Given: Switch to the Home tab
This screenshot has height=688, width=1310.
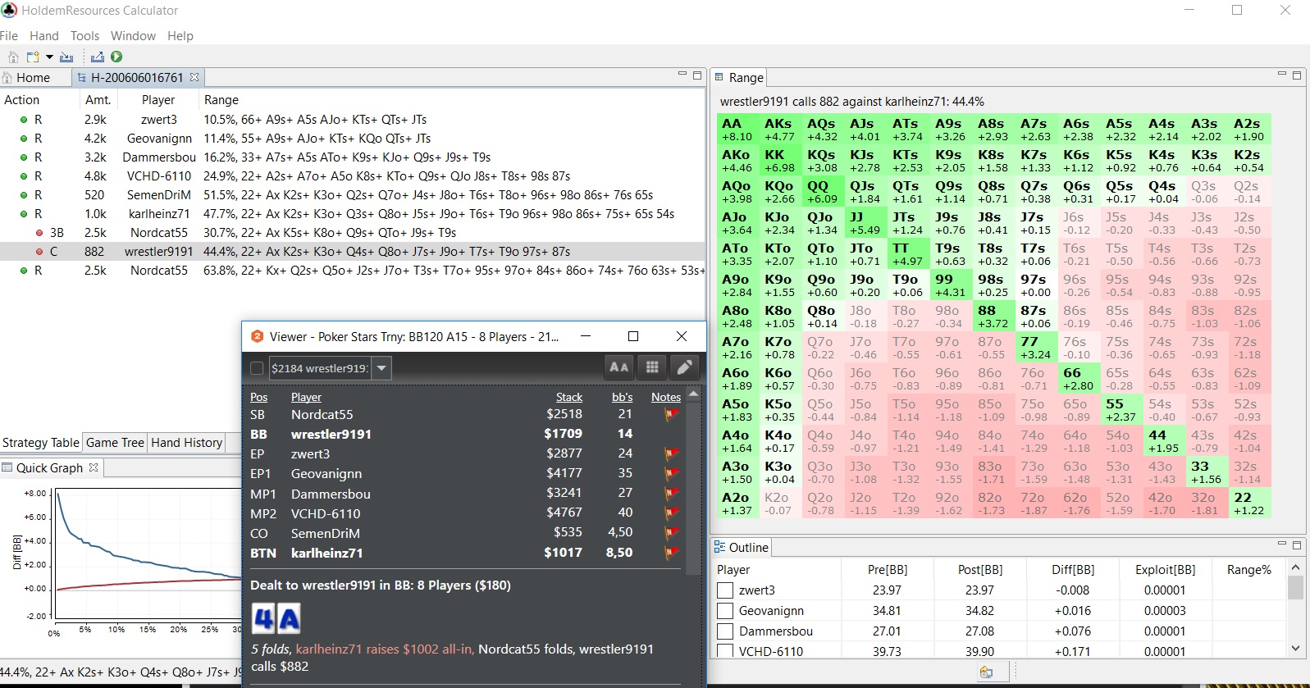Looking at the screenshot, I should pos(33,77).
